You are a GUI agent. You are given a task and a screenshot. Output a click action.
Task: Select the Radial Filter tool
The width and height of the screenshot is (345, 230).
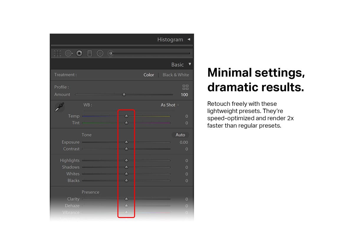point(100,53)
